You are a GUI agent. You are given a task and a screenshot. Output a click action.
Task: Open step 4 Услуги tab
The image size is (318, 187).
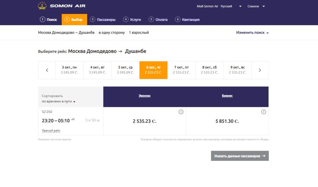coord(132,20)
